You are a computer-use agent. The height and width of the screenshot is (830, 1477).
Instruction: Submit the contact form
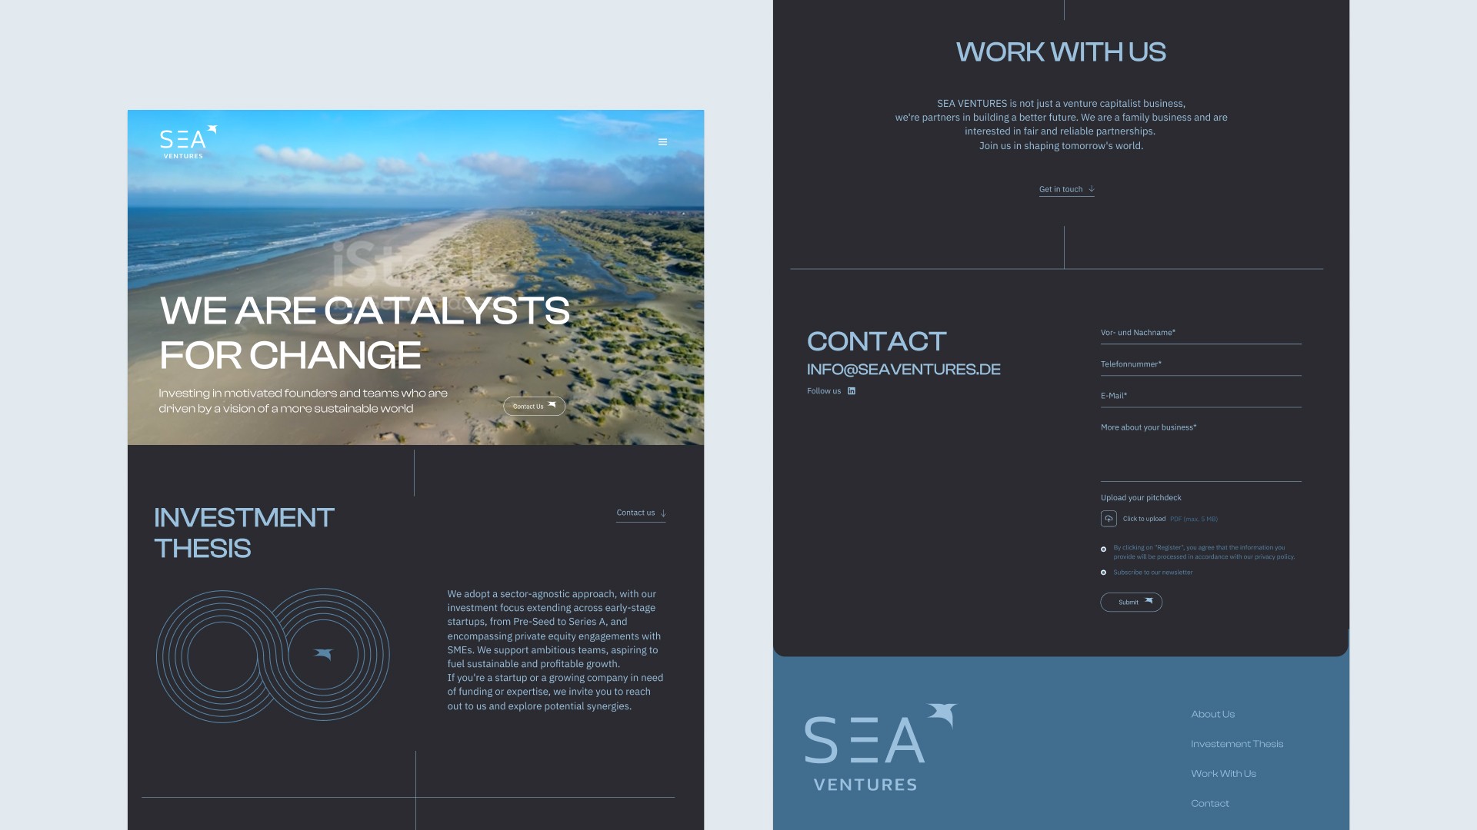[x=1131, y=603]
